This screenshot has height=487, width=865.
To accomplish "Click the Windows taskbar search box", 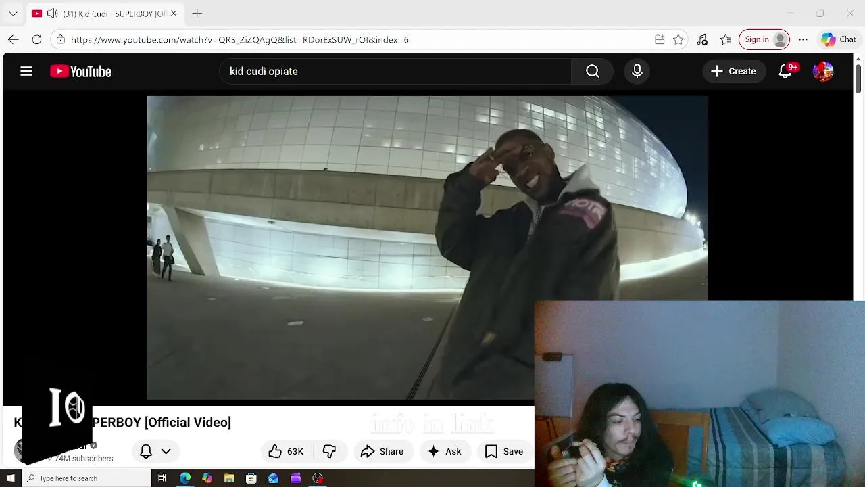I will click(x=86, y=478).
